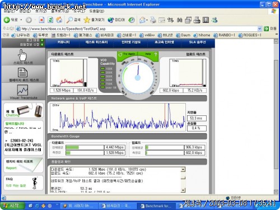This screenshot has width=280, height=210.
Task: Switch to the Benchmark for... taskbar window
Action: 156,206
